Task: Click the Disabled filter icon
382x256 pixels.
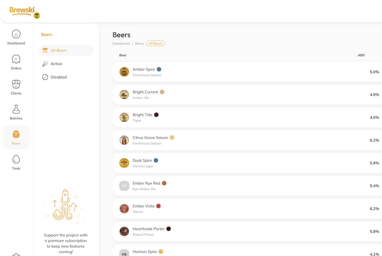Action: click(x=45, y=77)
